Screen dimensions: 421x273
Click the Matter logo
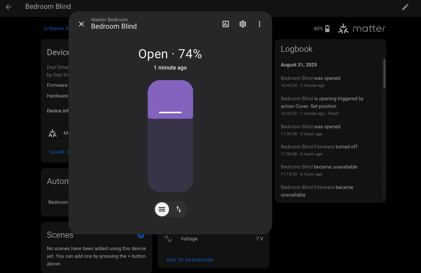(362, 29)
